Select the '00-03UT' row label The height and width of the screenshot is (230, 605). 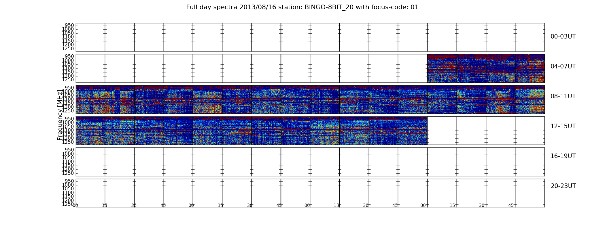[x=563, y=37]
